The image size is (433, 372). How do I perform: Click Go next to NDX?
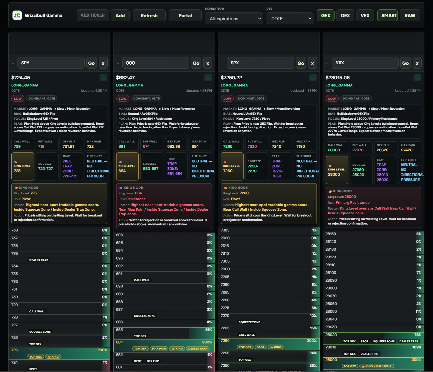click(406, 63)
